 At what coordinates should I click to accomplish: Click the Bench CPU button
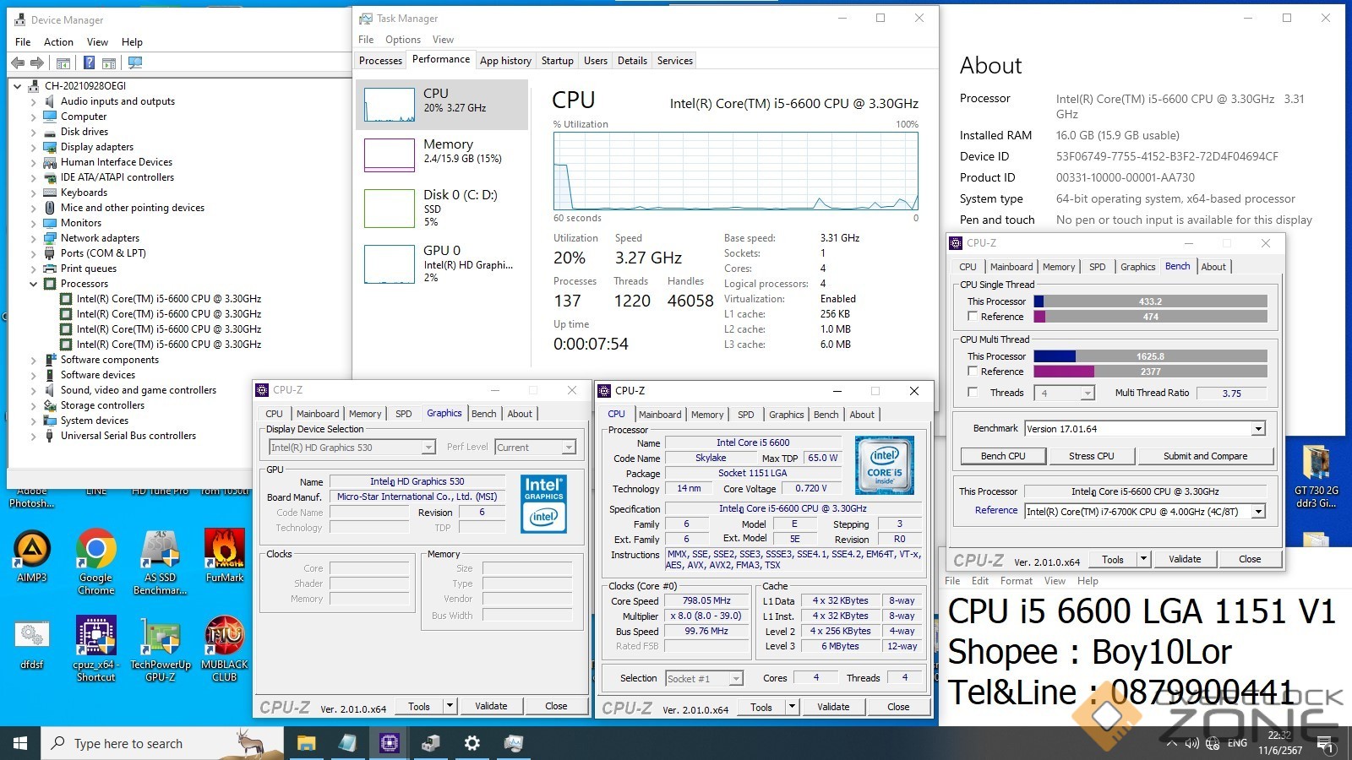pos(1003,456)
